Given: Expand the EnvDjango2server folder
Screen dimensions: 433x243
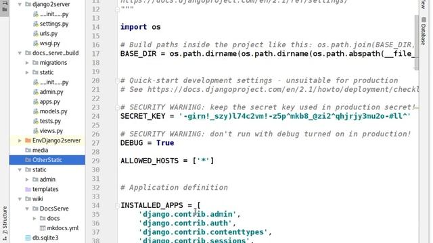Looking at the screenshot, I should pyautogui.click(x=20, y=140).
